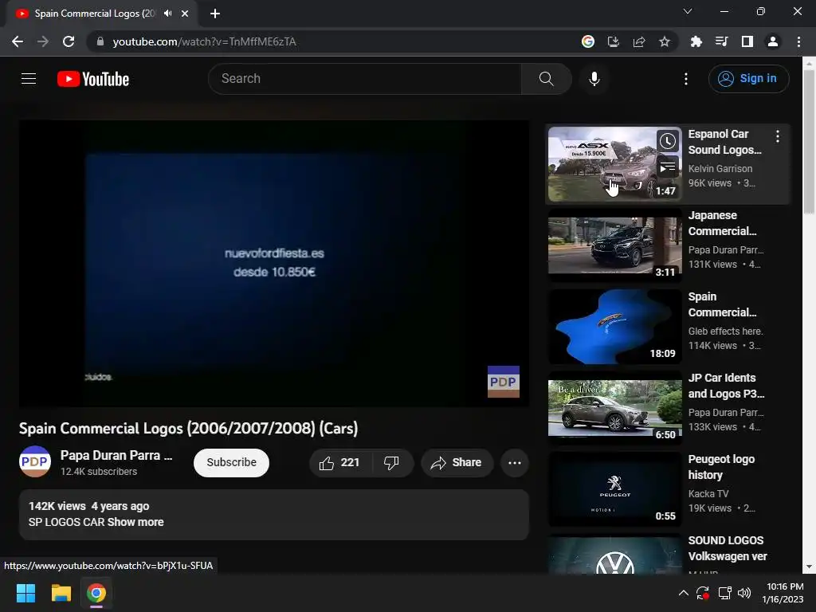Click the magnifier search button

(546, 79)
